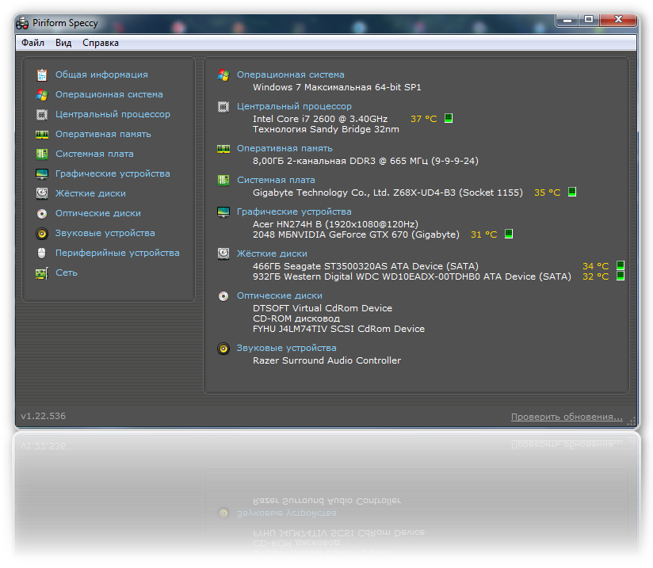
Task: Select Системная плата in the sidebar
Action: pyautogui.click(x=94, y=154)
